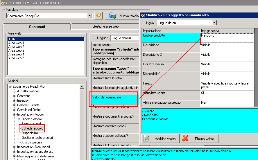Select the Mostrare documenti associati? row
Viewport: 258px width, 160px height.
pyautogui.click(x=115, y=118)
